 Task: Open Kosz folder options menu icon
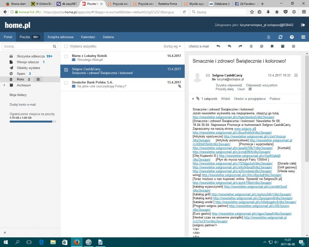[x=38, y=79]
